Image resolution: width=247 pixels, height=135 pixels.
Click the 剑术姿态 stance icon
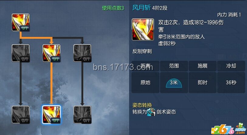tap(151, 112)
